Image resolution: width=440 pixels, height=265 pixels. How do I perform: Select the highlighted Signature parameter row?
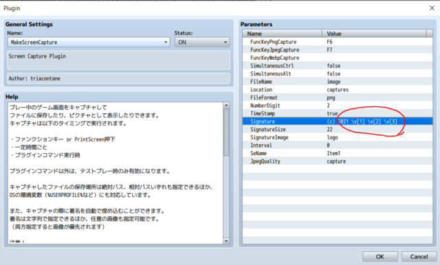(338, 122)
